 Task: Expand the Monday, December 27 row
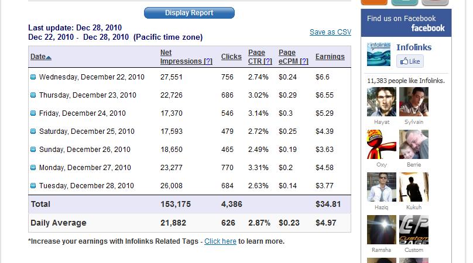pyautogui.click(x=33, y=168)
